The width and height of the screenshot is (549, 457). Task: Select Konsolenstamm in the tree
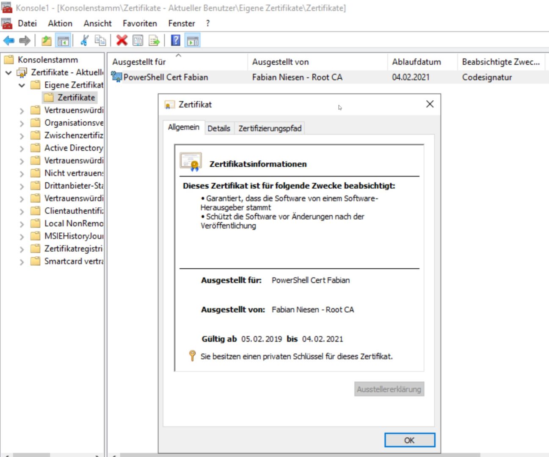pos(48,60)
